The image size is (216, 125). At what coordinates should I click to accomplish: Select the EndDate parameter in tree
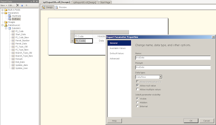pyautogui.click(x=16, y=19)
